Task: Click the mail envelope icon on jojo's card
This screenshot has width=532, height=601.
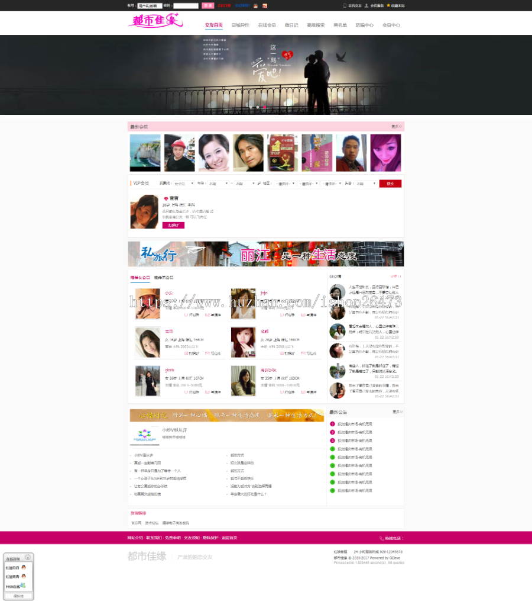Action: click(303, 315)
